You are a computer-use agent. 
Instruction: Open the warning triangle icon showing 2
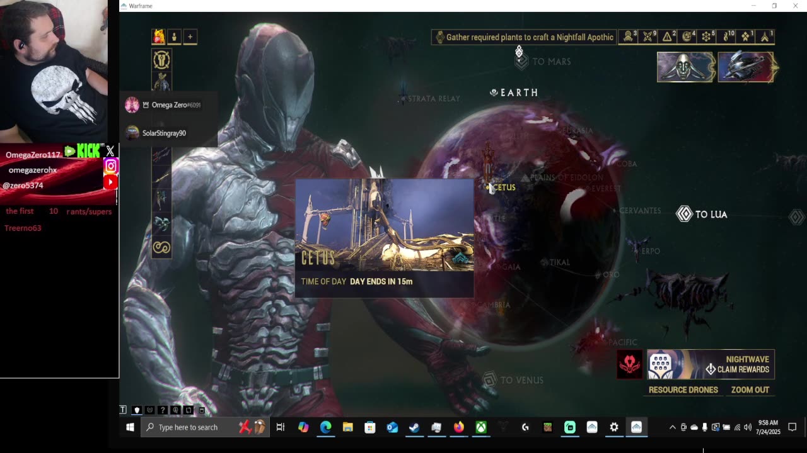click(x=668, y=36)
